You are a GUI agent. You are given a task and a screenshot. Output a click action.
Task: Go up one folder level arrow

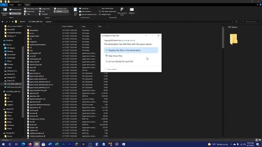[13, 22]
